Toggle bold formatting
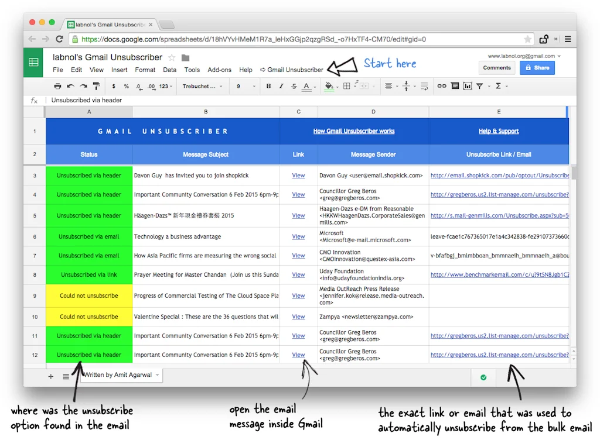This screenshot has width=600, height=440. [x=268, y=85]
